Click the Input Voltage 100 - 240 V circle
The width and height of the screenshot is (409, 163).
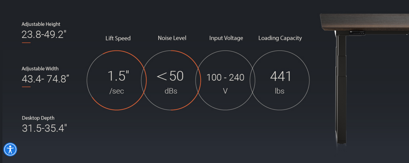(225, 80)
